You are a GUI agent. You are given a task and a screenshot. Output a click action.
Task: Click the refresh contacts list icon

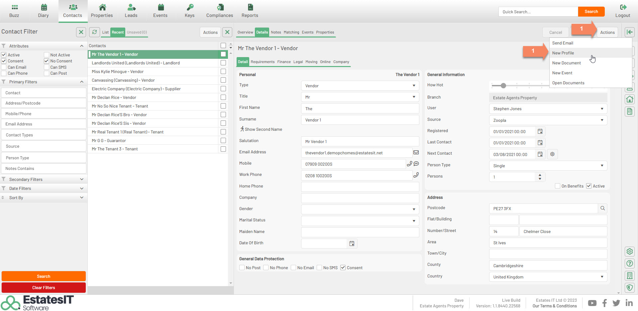[x=95, y=32]
